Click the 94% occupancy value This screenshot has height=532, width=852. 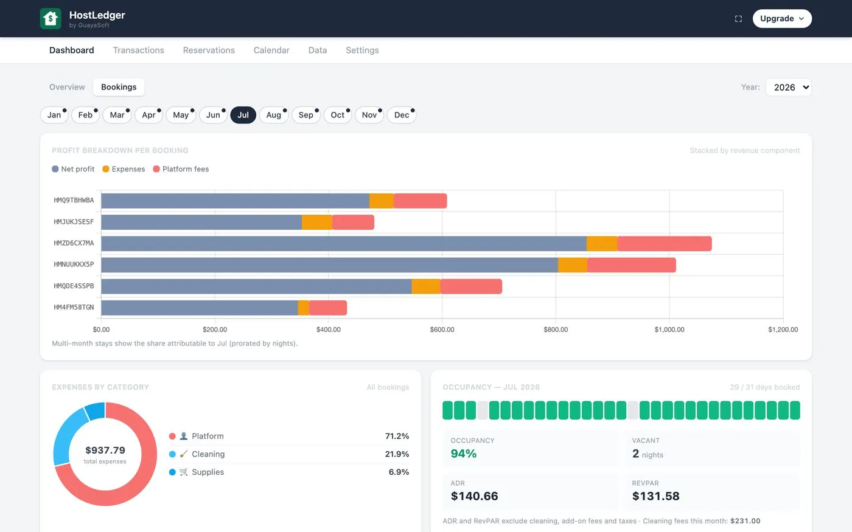coord(464,454)
